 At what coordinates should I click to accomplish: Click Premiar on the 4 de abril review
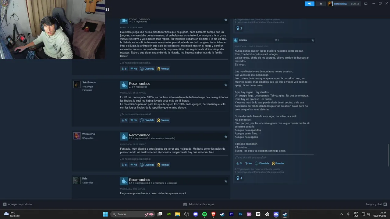pyautogui.click(x=163, y=69)
